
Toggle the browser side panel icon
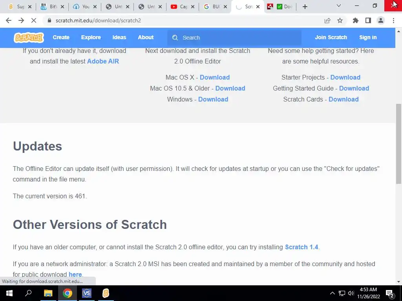click(x=368, y=20)
